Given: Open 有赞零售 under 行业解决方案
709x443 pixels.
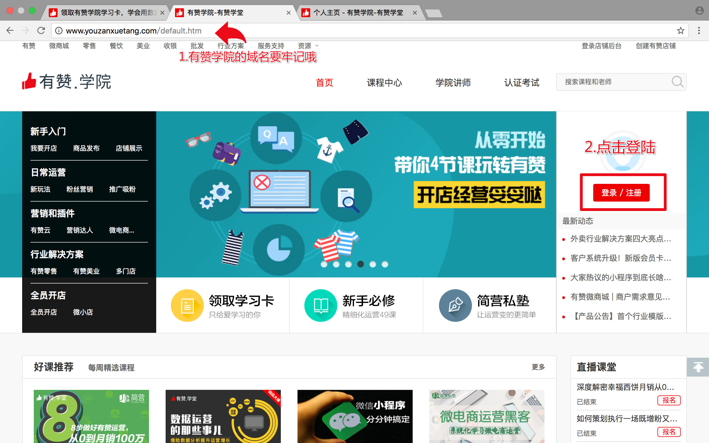Looking at the screenshot, I should 44,271.
